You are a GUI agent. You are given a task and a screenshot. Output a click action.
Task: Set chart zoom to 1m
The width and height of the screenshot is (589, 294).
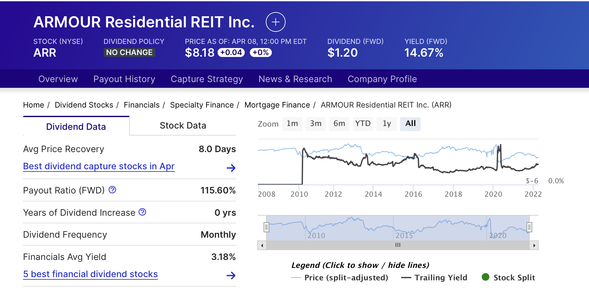(x=292, y=124)
